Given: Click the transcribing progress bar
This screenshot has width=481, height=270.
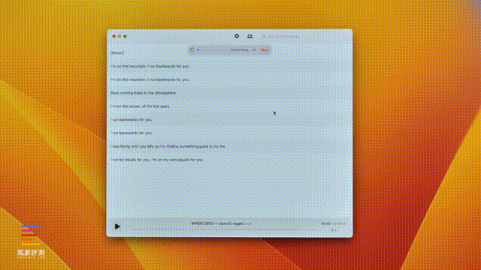Looking at the screenshot, I should click(213, 50).
